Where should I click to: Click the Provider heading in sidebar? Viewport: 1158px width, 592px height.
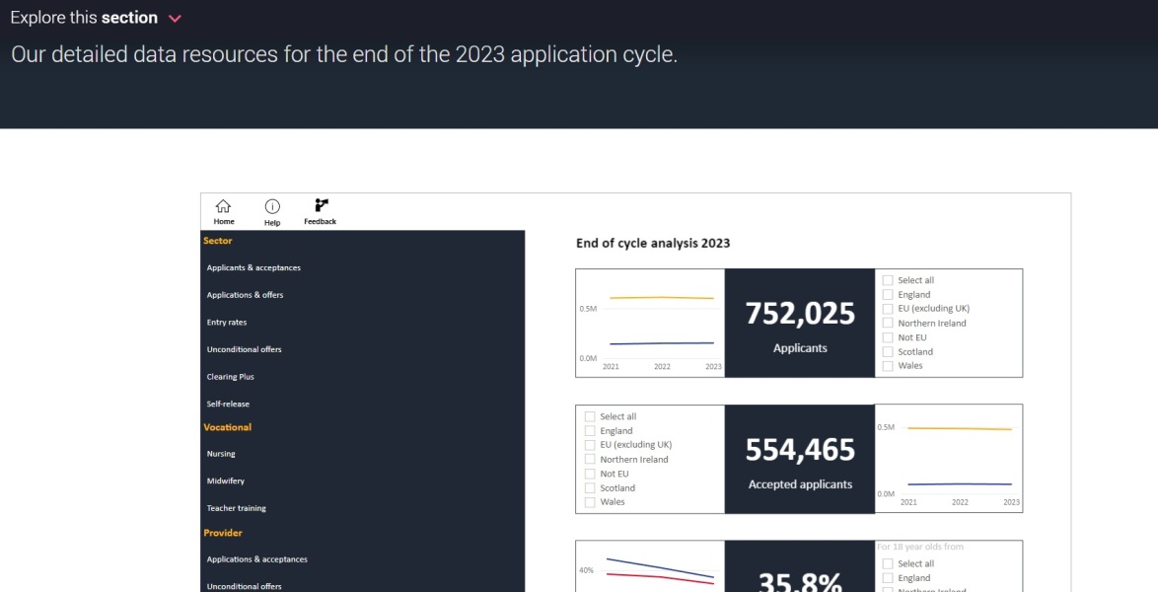tap(222, 533)
